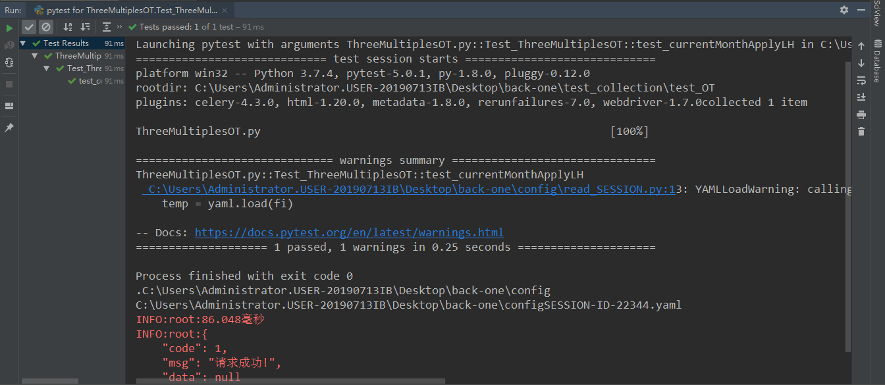Open the pytest warnings docs link
The height and width of the screenshot is (385, 885).
pos(349,232)
